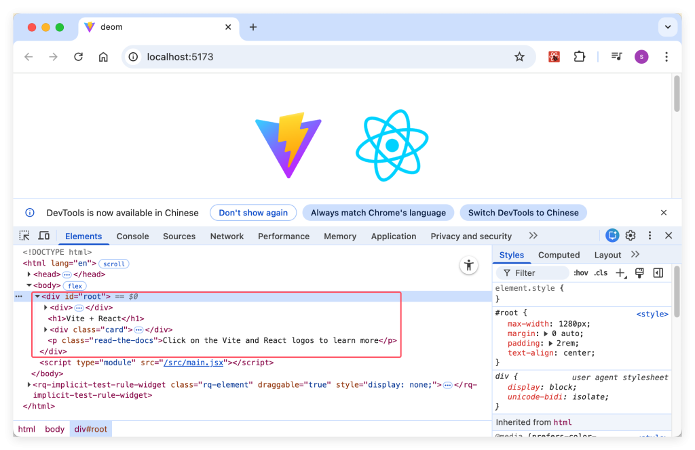The height and width of the screenshot is (450, 695).
Task: Activate the inspect element picker icon
Action: click(x=24, y=235)
